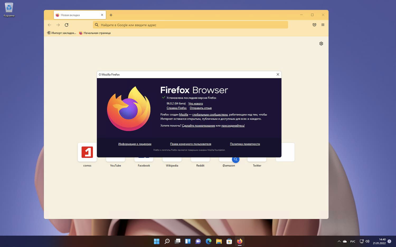Open the YouTube shortcut
This screenshot has height=247, width=396.
115,163
